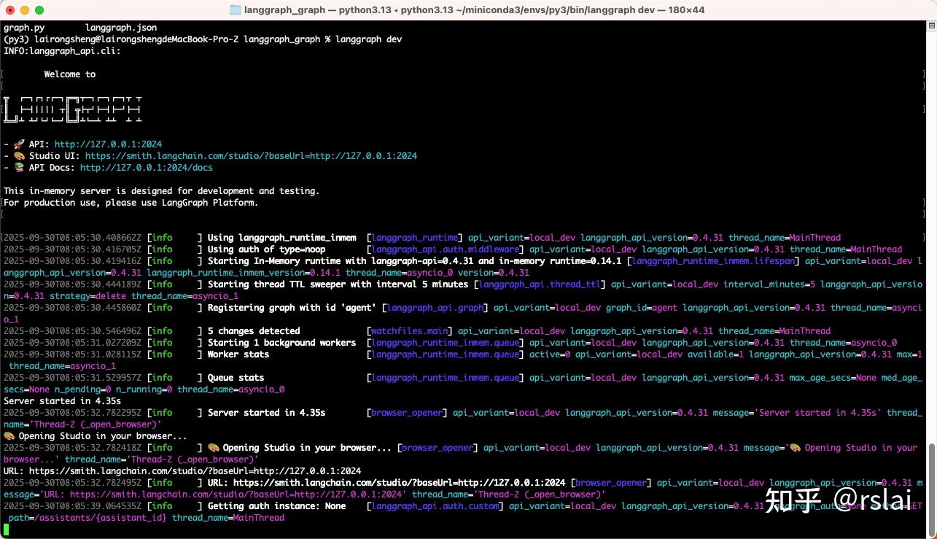Click the message "Registering graph with id 'agent'"
Image resolution: width=937 pixels, height=539 pixels.
click(x=292, y=308)
